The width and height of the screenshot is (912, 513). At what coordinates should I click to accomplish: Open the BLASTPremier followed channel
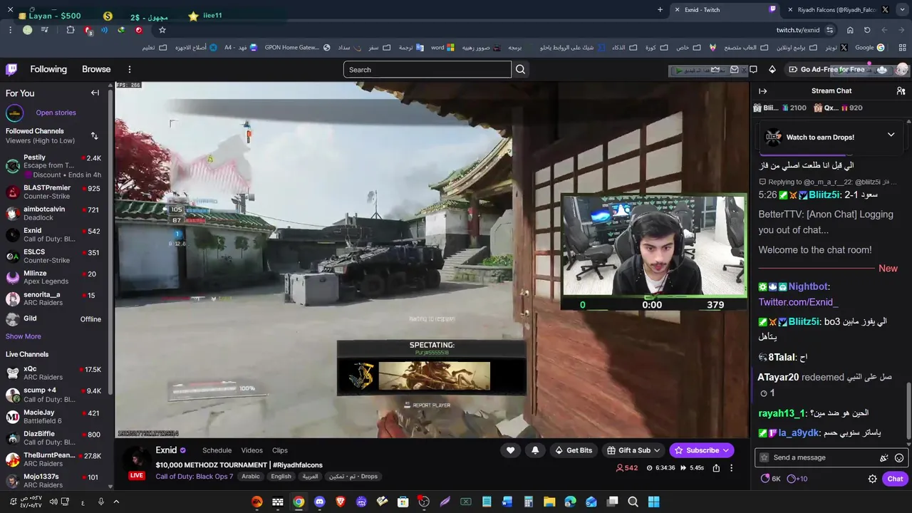(x=54, y=192)
